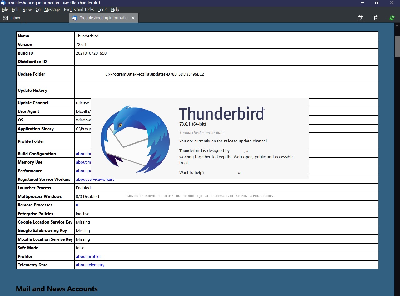Screen dimensions: 400x296
Task: Click the Version value 78.6.1 in table
Action: (x=81, y=45)
